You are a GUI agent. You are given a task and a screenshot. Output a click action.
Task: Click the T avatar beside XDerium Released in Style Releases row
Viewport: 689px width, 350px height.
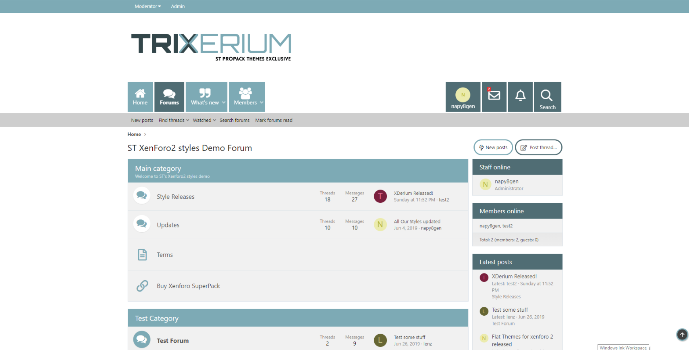[380, 196]
